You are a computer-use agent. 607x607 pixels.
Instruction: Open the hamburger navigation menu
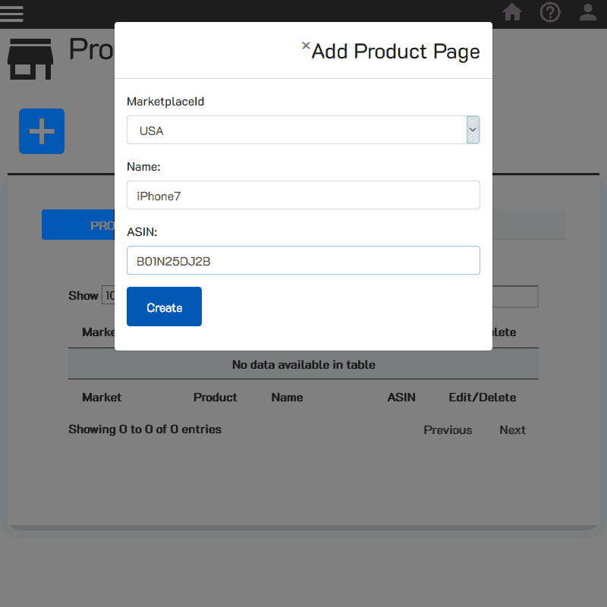tap(12, 13)
